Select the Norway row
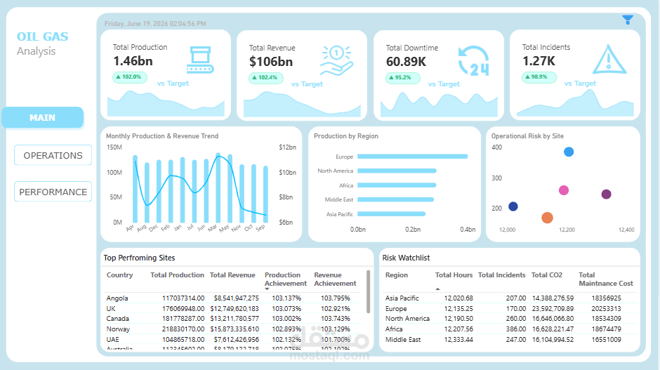660x370 pixels. tap(232, 329)
